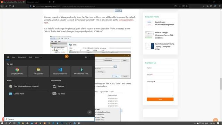Click Name field in Contact Us
222x125 pixels.
pyautogui.click(x=160, y=71)
